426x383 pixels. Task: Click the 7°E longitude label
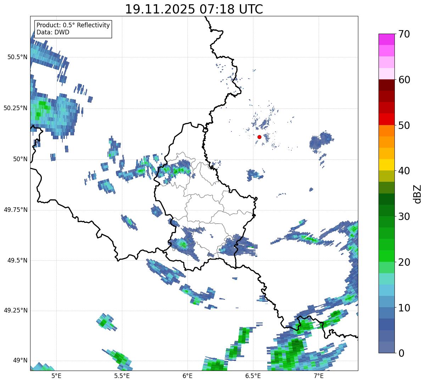tap(319, 376)
